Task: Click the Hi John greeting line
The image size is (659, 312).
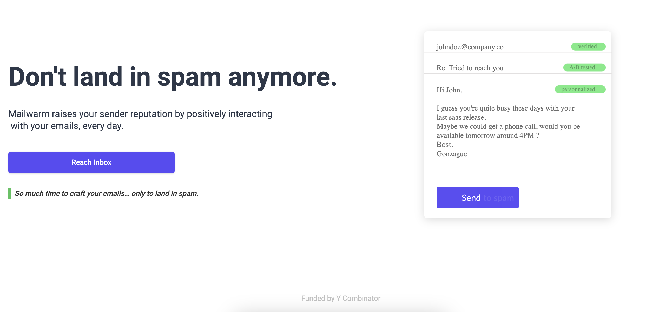Action: click(x=449, y=90)
